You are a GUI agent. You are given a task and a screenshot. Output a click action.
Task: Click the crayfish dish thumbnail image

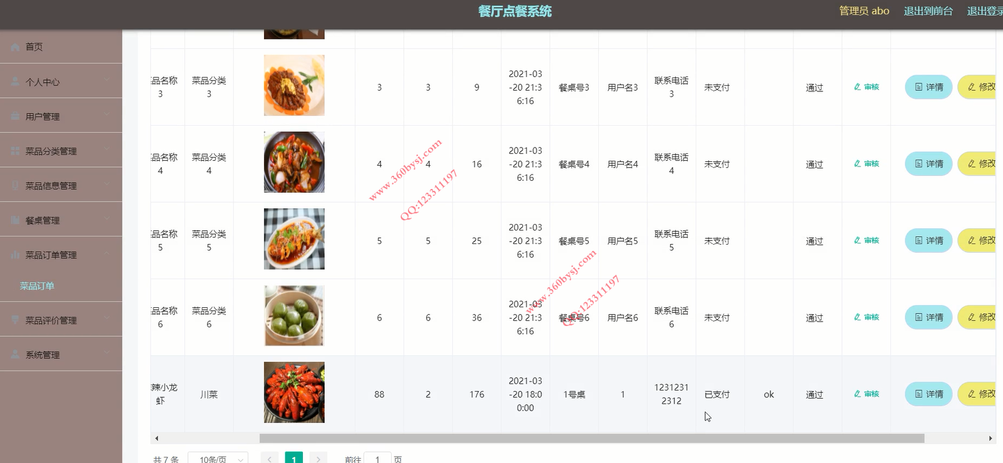click(294, 392)
